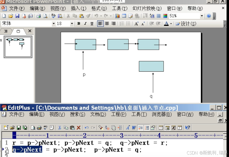Expand PowerPoint formatting toolbar options chevron
229x157 pixels.
[x=225, y=24]
